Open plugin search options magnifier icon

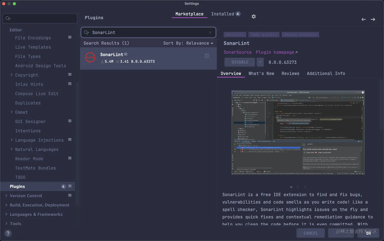click(87, 32)
